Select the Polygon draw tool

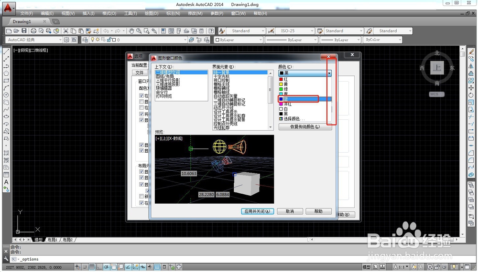(x=6, y=73)
